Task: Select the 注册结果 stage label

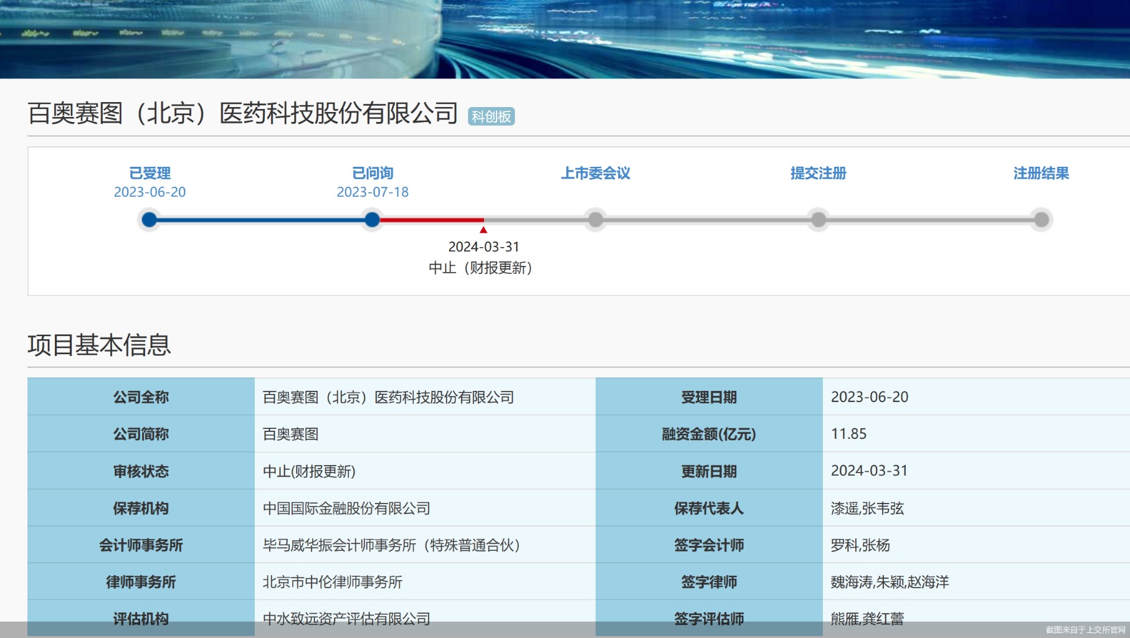Action: coord(1041,173)
